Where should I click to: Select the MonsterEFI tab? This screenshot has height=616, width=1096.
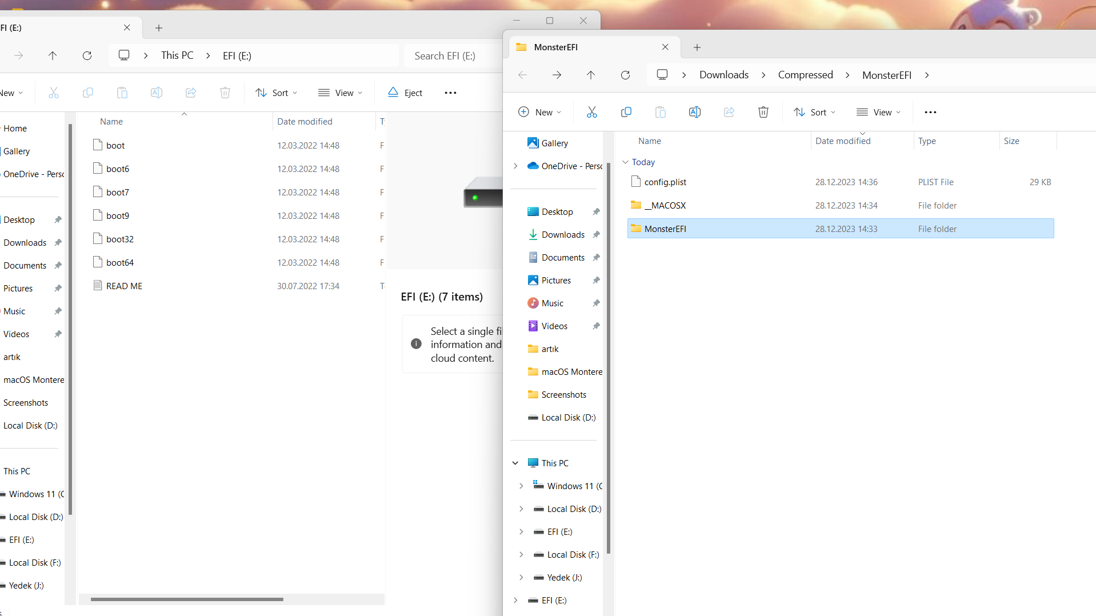tap(583, 47)
